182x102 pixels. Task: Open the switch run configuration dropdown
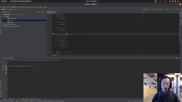coord(146,9)
